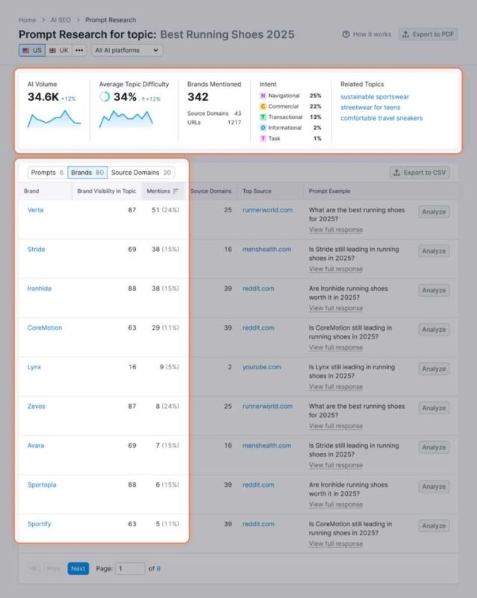
Task: Switch to the Source Domains tab
Action: pos(141,173)
